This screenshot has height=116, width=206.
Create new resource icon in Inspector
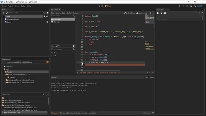pos(158,13)
